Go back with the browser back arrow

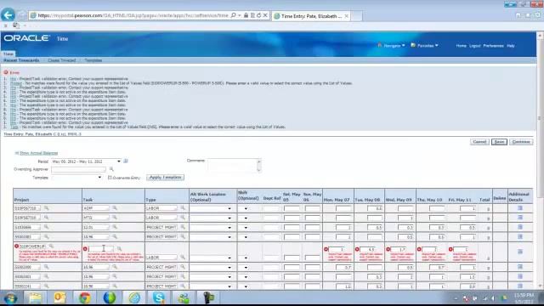[8, 15]
